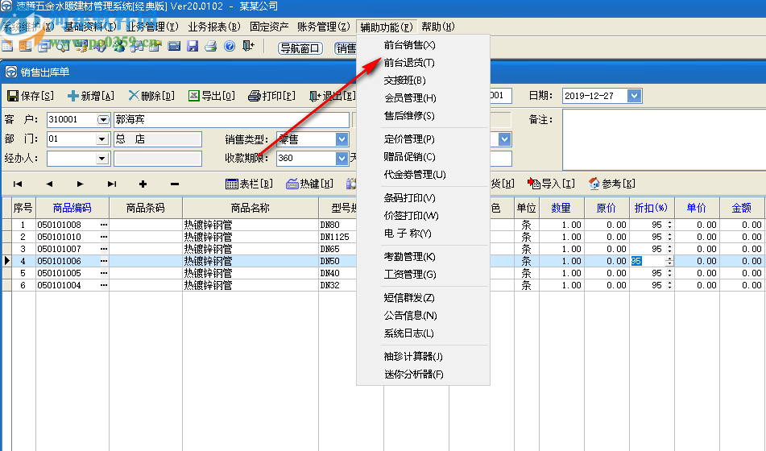
Task: Go to previous record in navigator
Action: coord(49,184)
